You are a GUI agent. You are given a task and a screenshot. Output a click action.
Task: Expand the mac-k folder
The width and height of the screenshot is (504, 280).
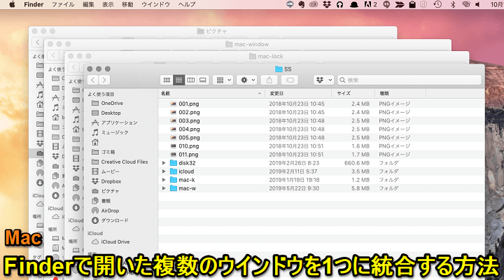tap(164, 180)
